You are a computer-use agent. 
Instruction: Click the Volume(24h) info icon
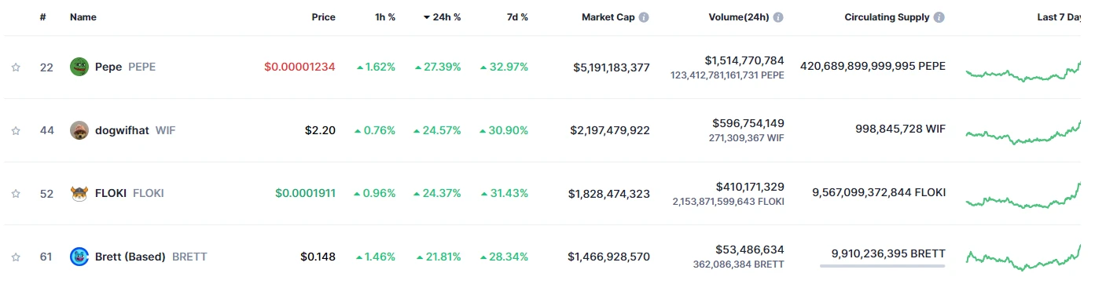coord(778,16)
